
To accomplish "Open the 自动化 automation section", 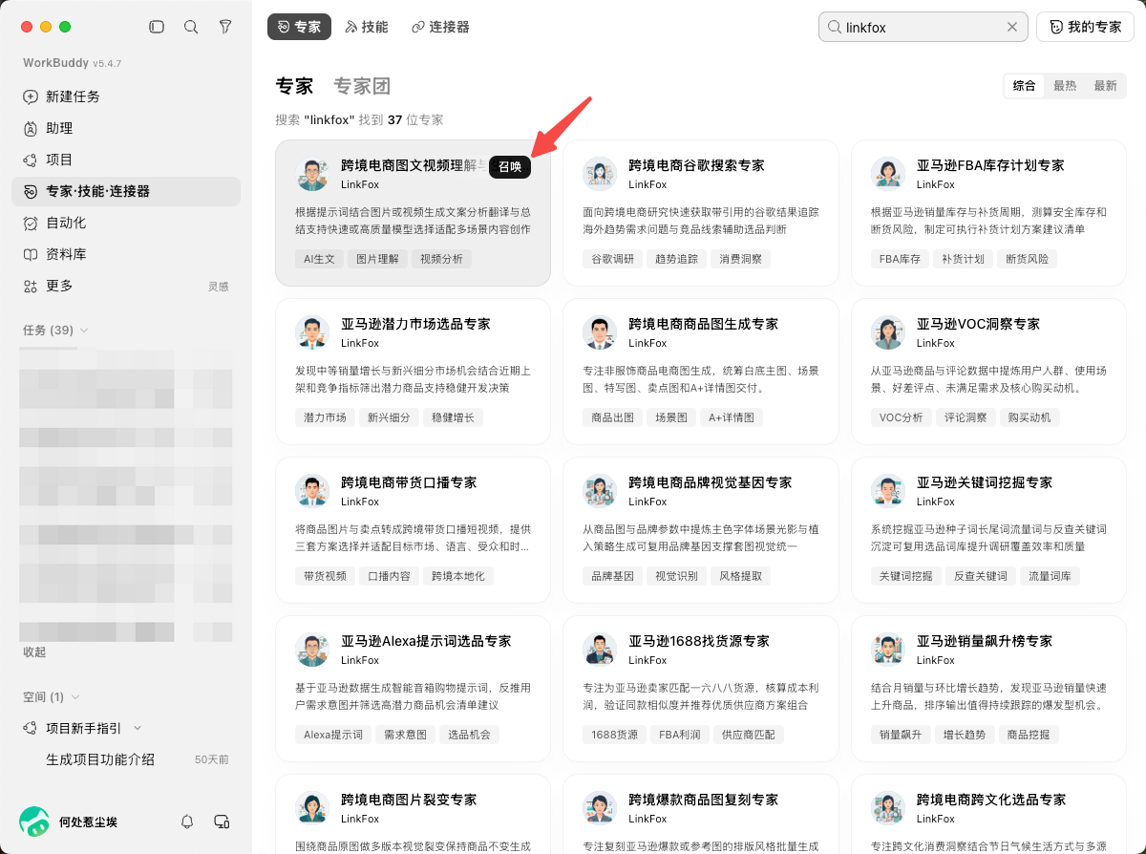I will pos(126,223).
